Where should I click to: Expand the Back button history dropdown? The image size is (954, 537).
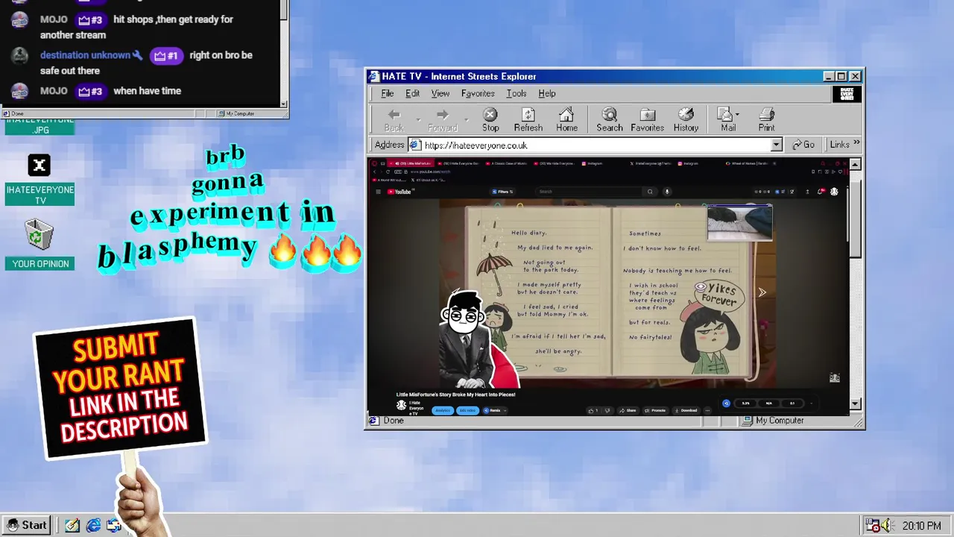[x=418, y=119]
